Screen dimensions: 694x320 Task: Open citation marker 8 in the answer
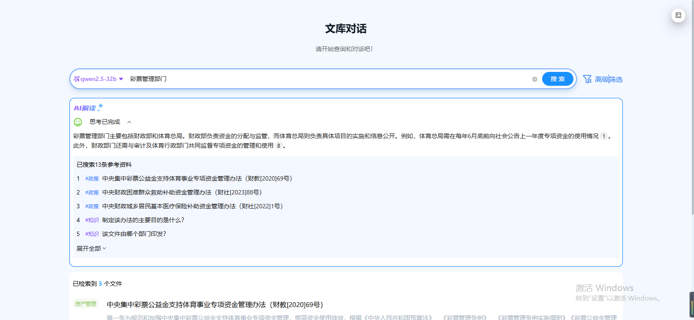click(278, 146)
